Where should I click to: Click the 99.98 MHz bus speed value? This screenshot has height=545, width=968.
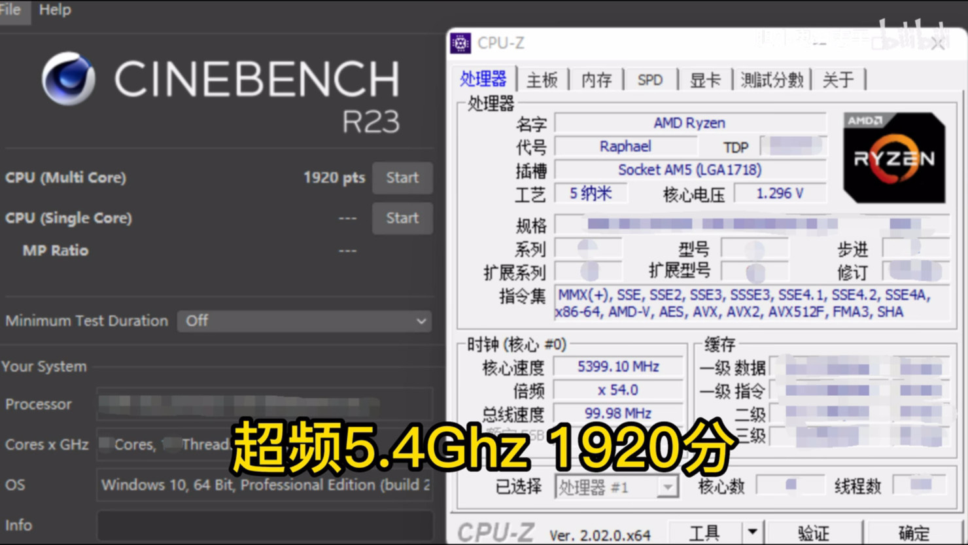618,413
